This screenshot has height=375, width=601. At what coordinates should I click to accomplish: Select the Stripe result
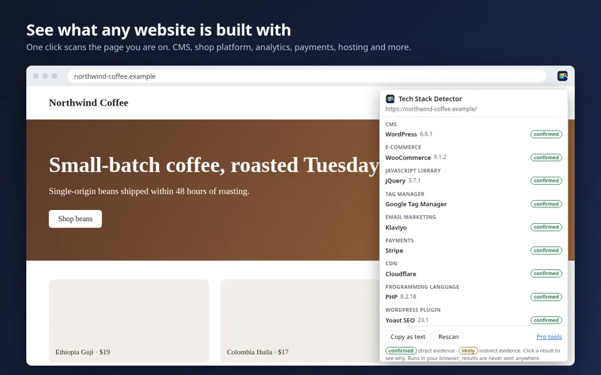click(x=473, y=251)
